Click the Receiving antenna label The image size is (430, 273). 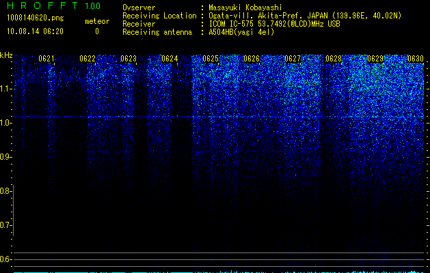[157, 32]
